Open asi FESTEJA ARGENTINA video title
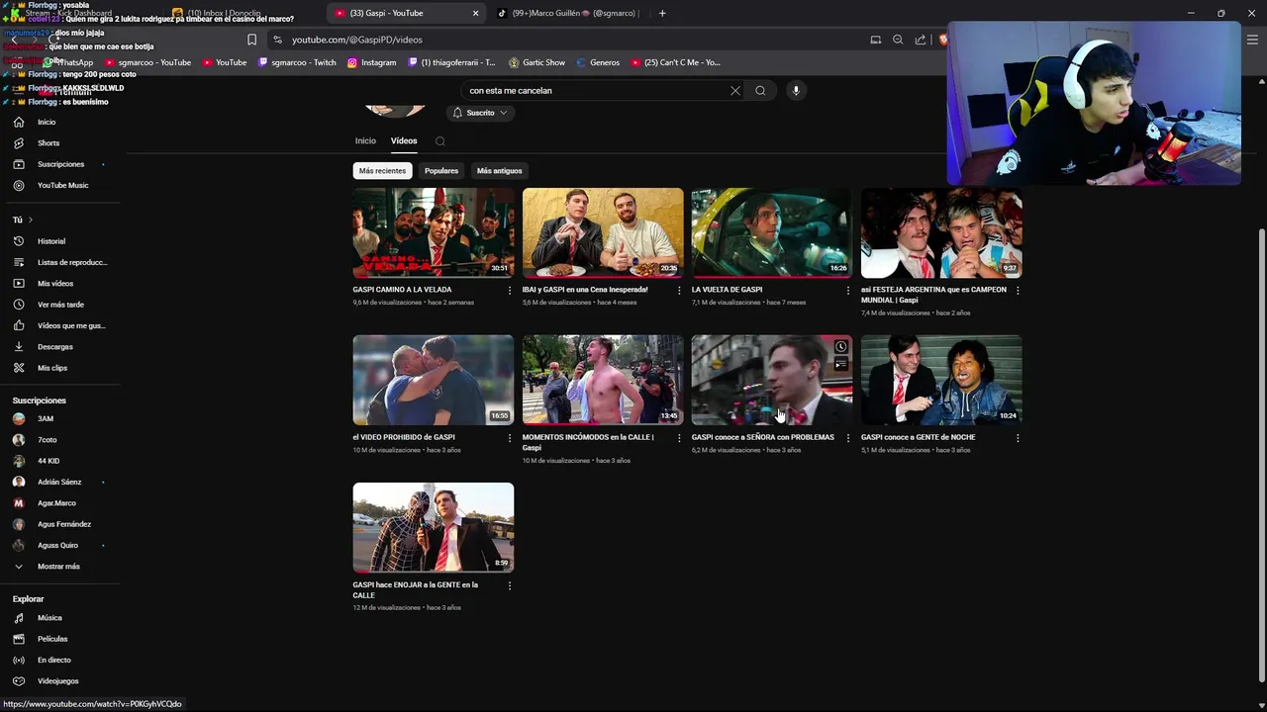1267x712 pixels. [933, 295]
